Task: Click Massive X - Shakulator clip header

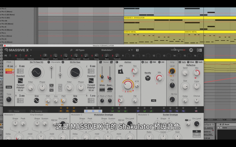Action: tap(180, 18)
